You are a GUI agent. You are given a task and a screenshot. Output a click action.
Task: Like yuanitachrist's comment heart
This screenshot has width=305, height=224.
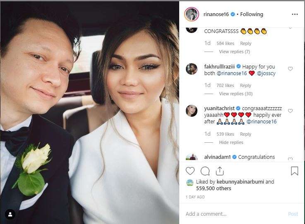pyautogui.click(x=290, y=111)
